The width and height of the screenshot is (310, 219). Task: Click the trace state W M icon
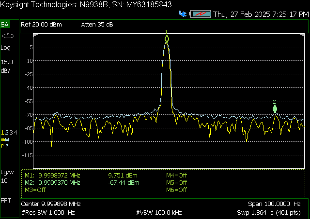tap(5, 140)
